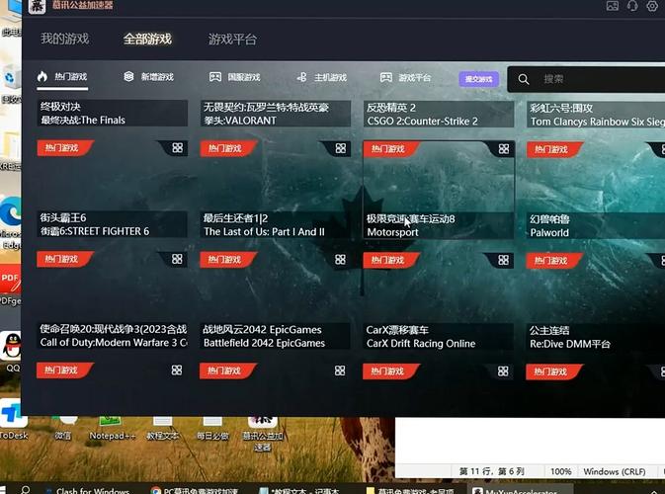Click Windows (CRLF) in Notepad status bar
Screen dimensions: 665x494
click(615, 471)
